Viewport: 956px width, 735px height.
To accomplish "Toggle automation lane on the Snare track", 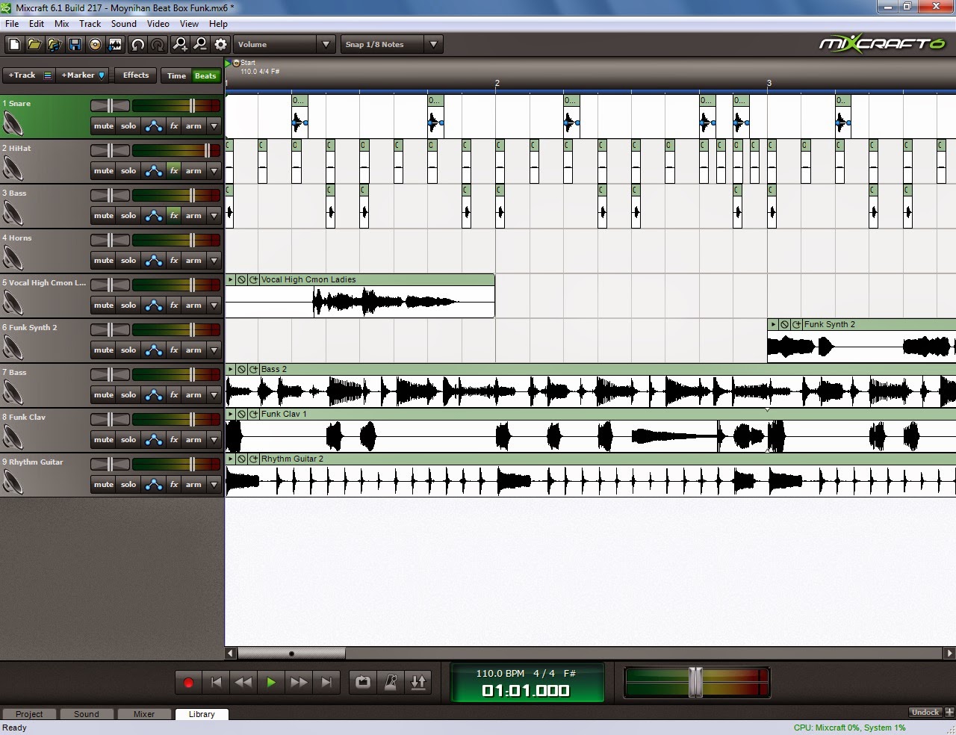I will 153,126.
